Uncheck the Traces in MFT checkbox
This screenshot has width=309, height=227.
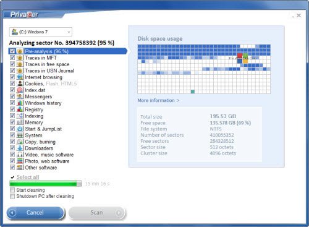coord(12,58)
